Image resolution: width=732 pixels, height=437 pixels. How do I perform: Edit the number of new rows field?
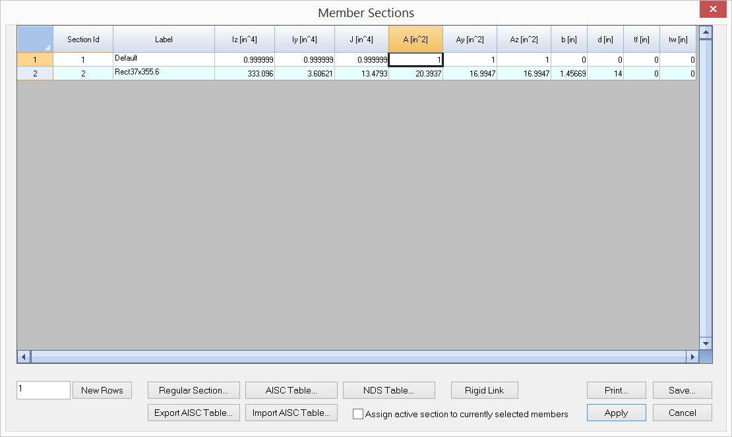tap(43, 390)
